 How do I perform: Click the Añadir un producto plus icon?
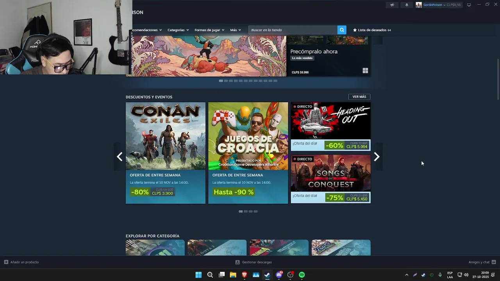point(6,262)
